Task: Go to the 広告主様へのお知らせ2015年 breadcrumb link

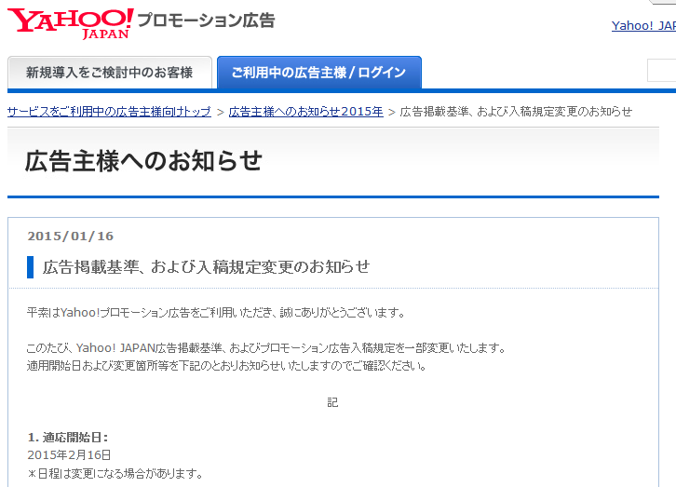Action: [305, 112]
